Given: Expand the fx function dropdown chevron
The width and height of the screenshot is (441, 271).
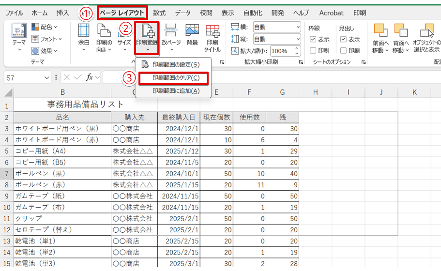Looking at the screenshot, I should tap(97, 77).
